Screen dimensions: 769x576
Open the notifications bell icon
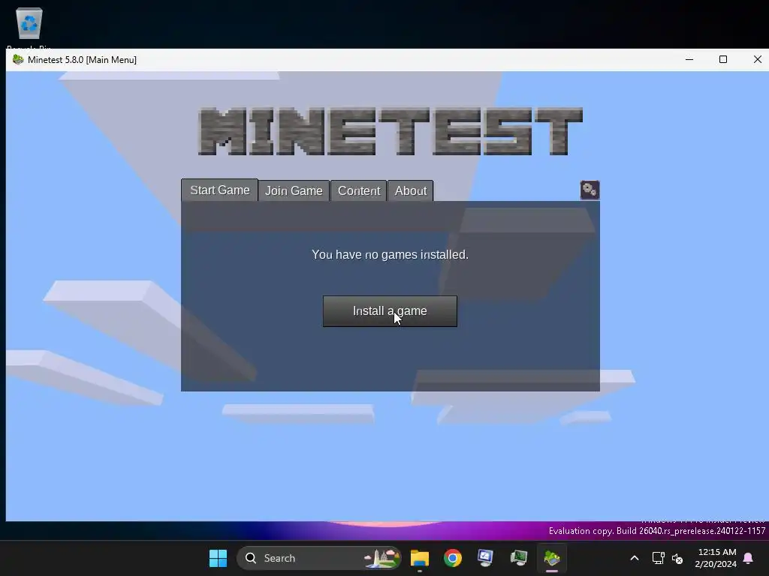click(748, 558)
